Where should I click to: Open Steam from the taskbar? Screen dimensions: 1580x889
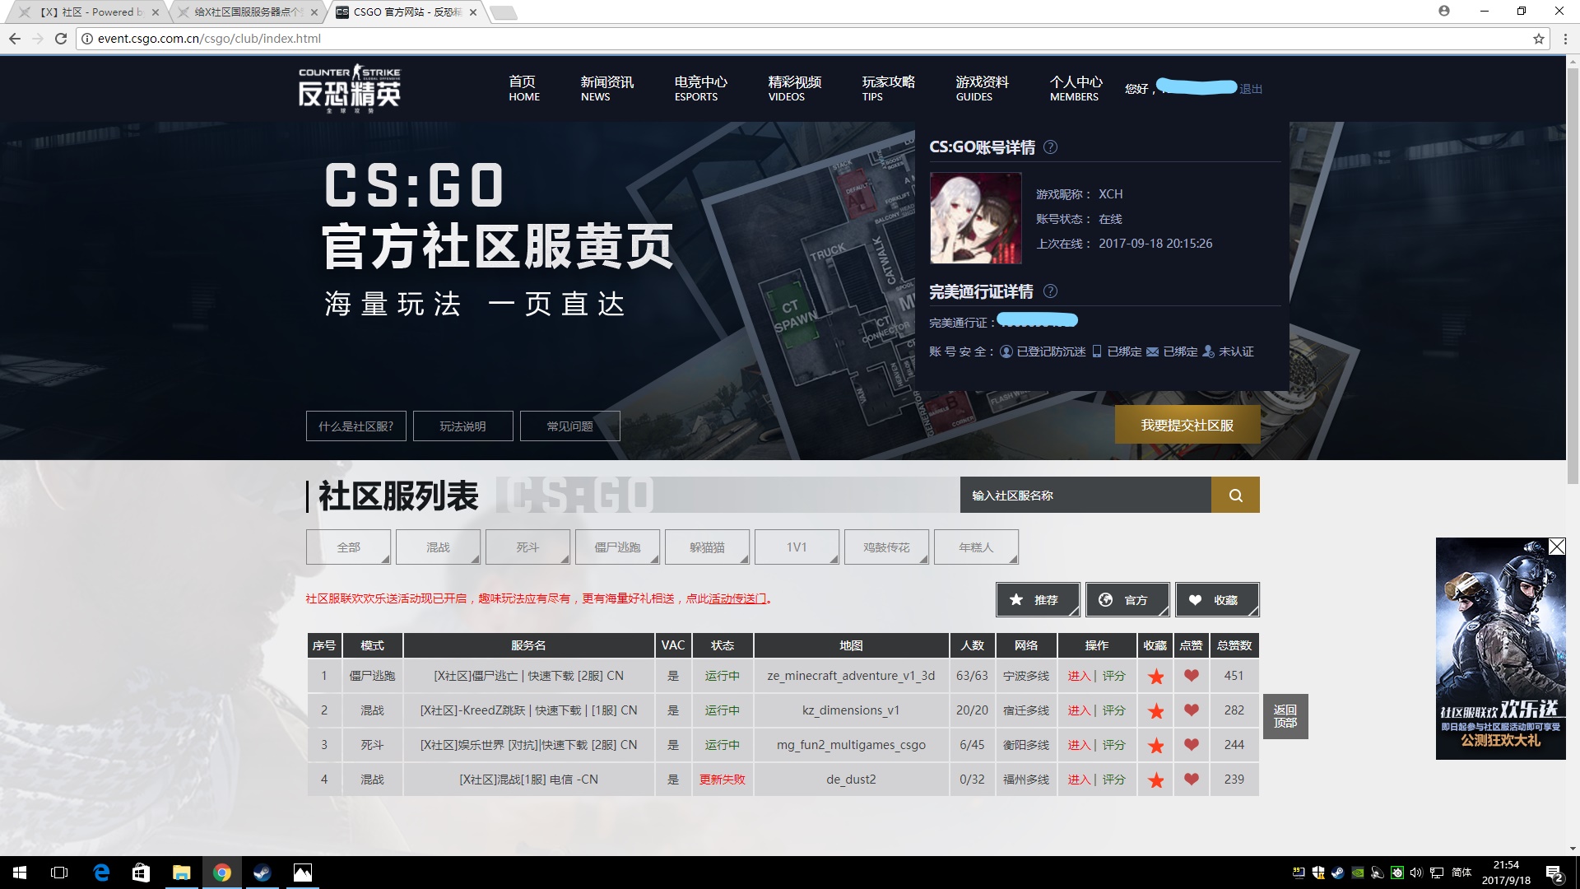pos(263,872)
